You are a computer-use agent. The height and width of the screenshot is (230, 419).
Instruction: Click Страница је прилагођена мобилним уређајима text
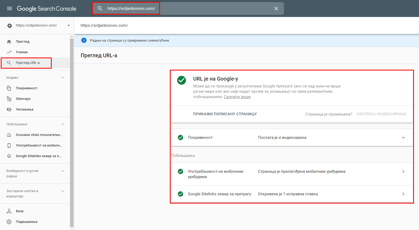pyautogui.click(x=301, y=171)
